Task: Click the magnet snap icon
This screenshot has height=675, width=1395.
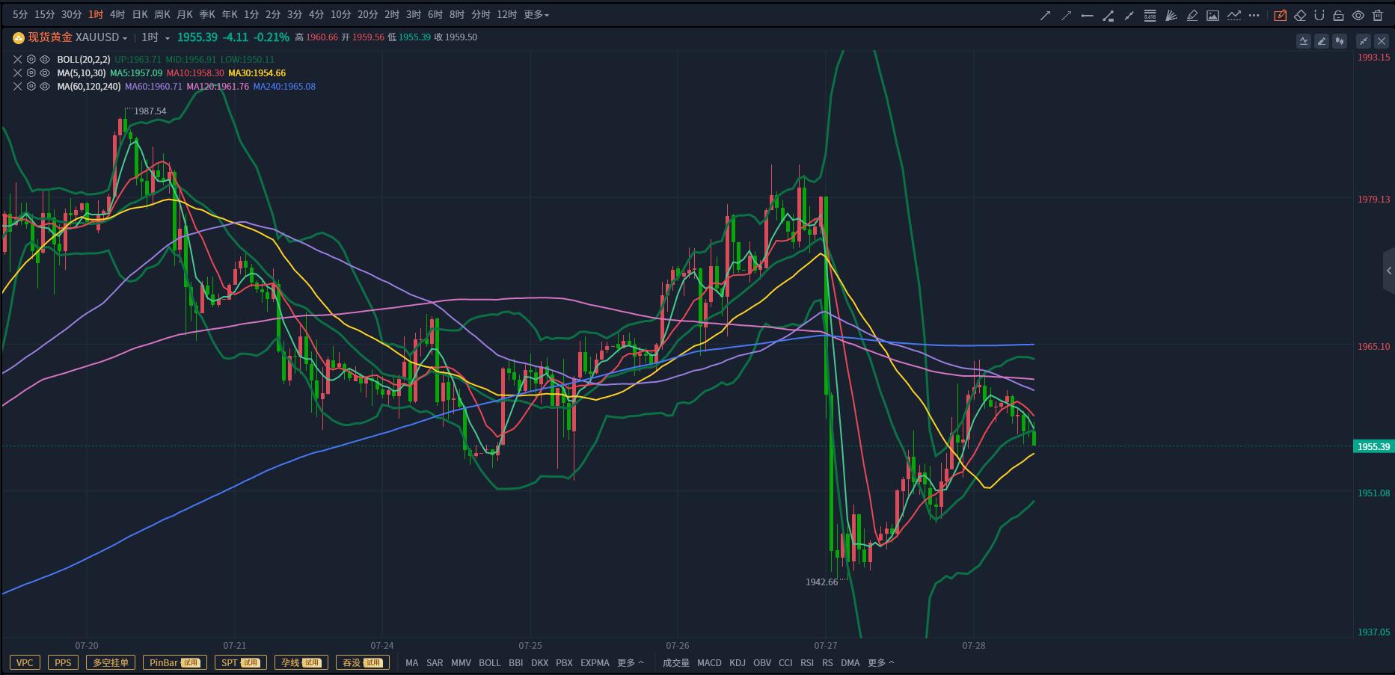Action: click(1319, 15)
